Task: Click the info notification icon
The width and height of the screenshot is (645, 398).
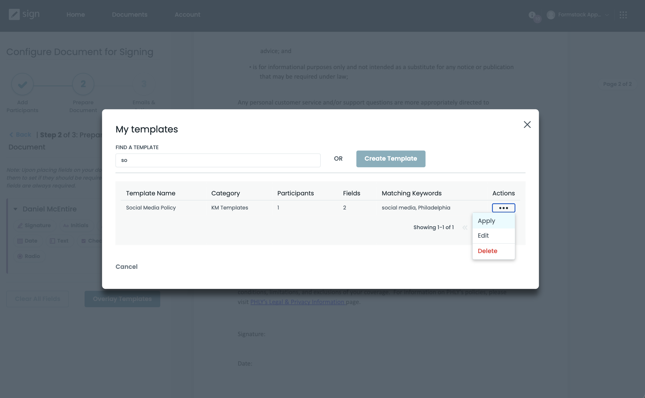Action: click(x=532, y=15)
